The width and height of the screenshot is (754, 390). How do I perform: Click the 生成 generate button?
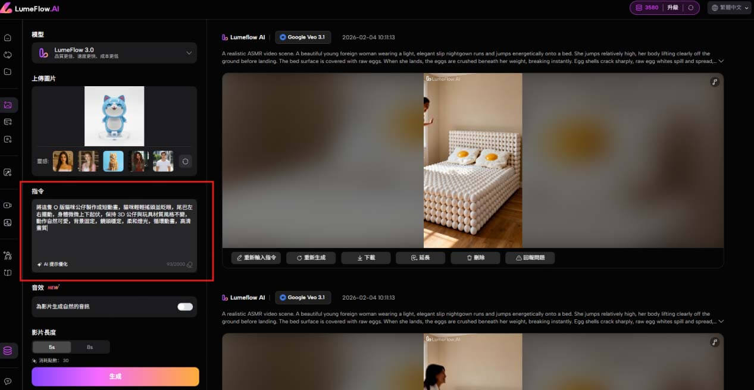click(115, 376)
